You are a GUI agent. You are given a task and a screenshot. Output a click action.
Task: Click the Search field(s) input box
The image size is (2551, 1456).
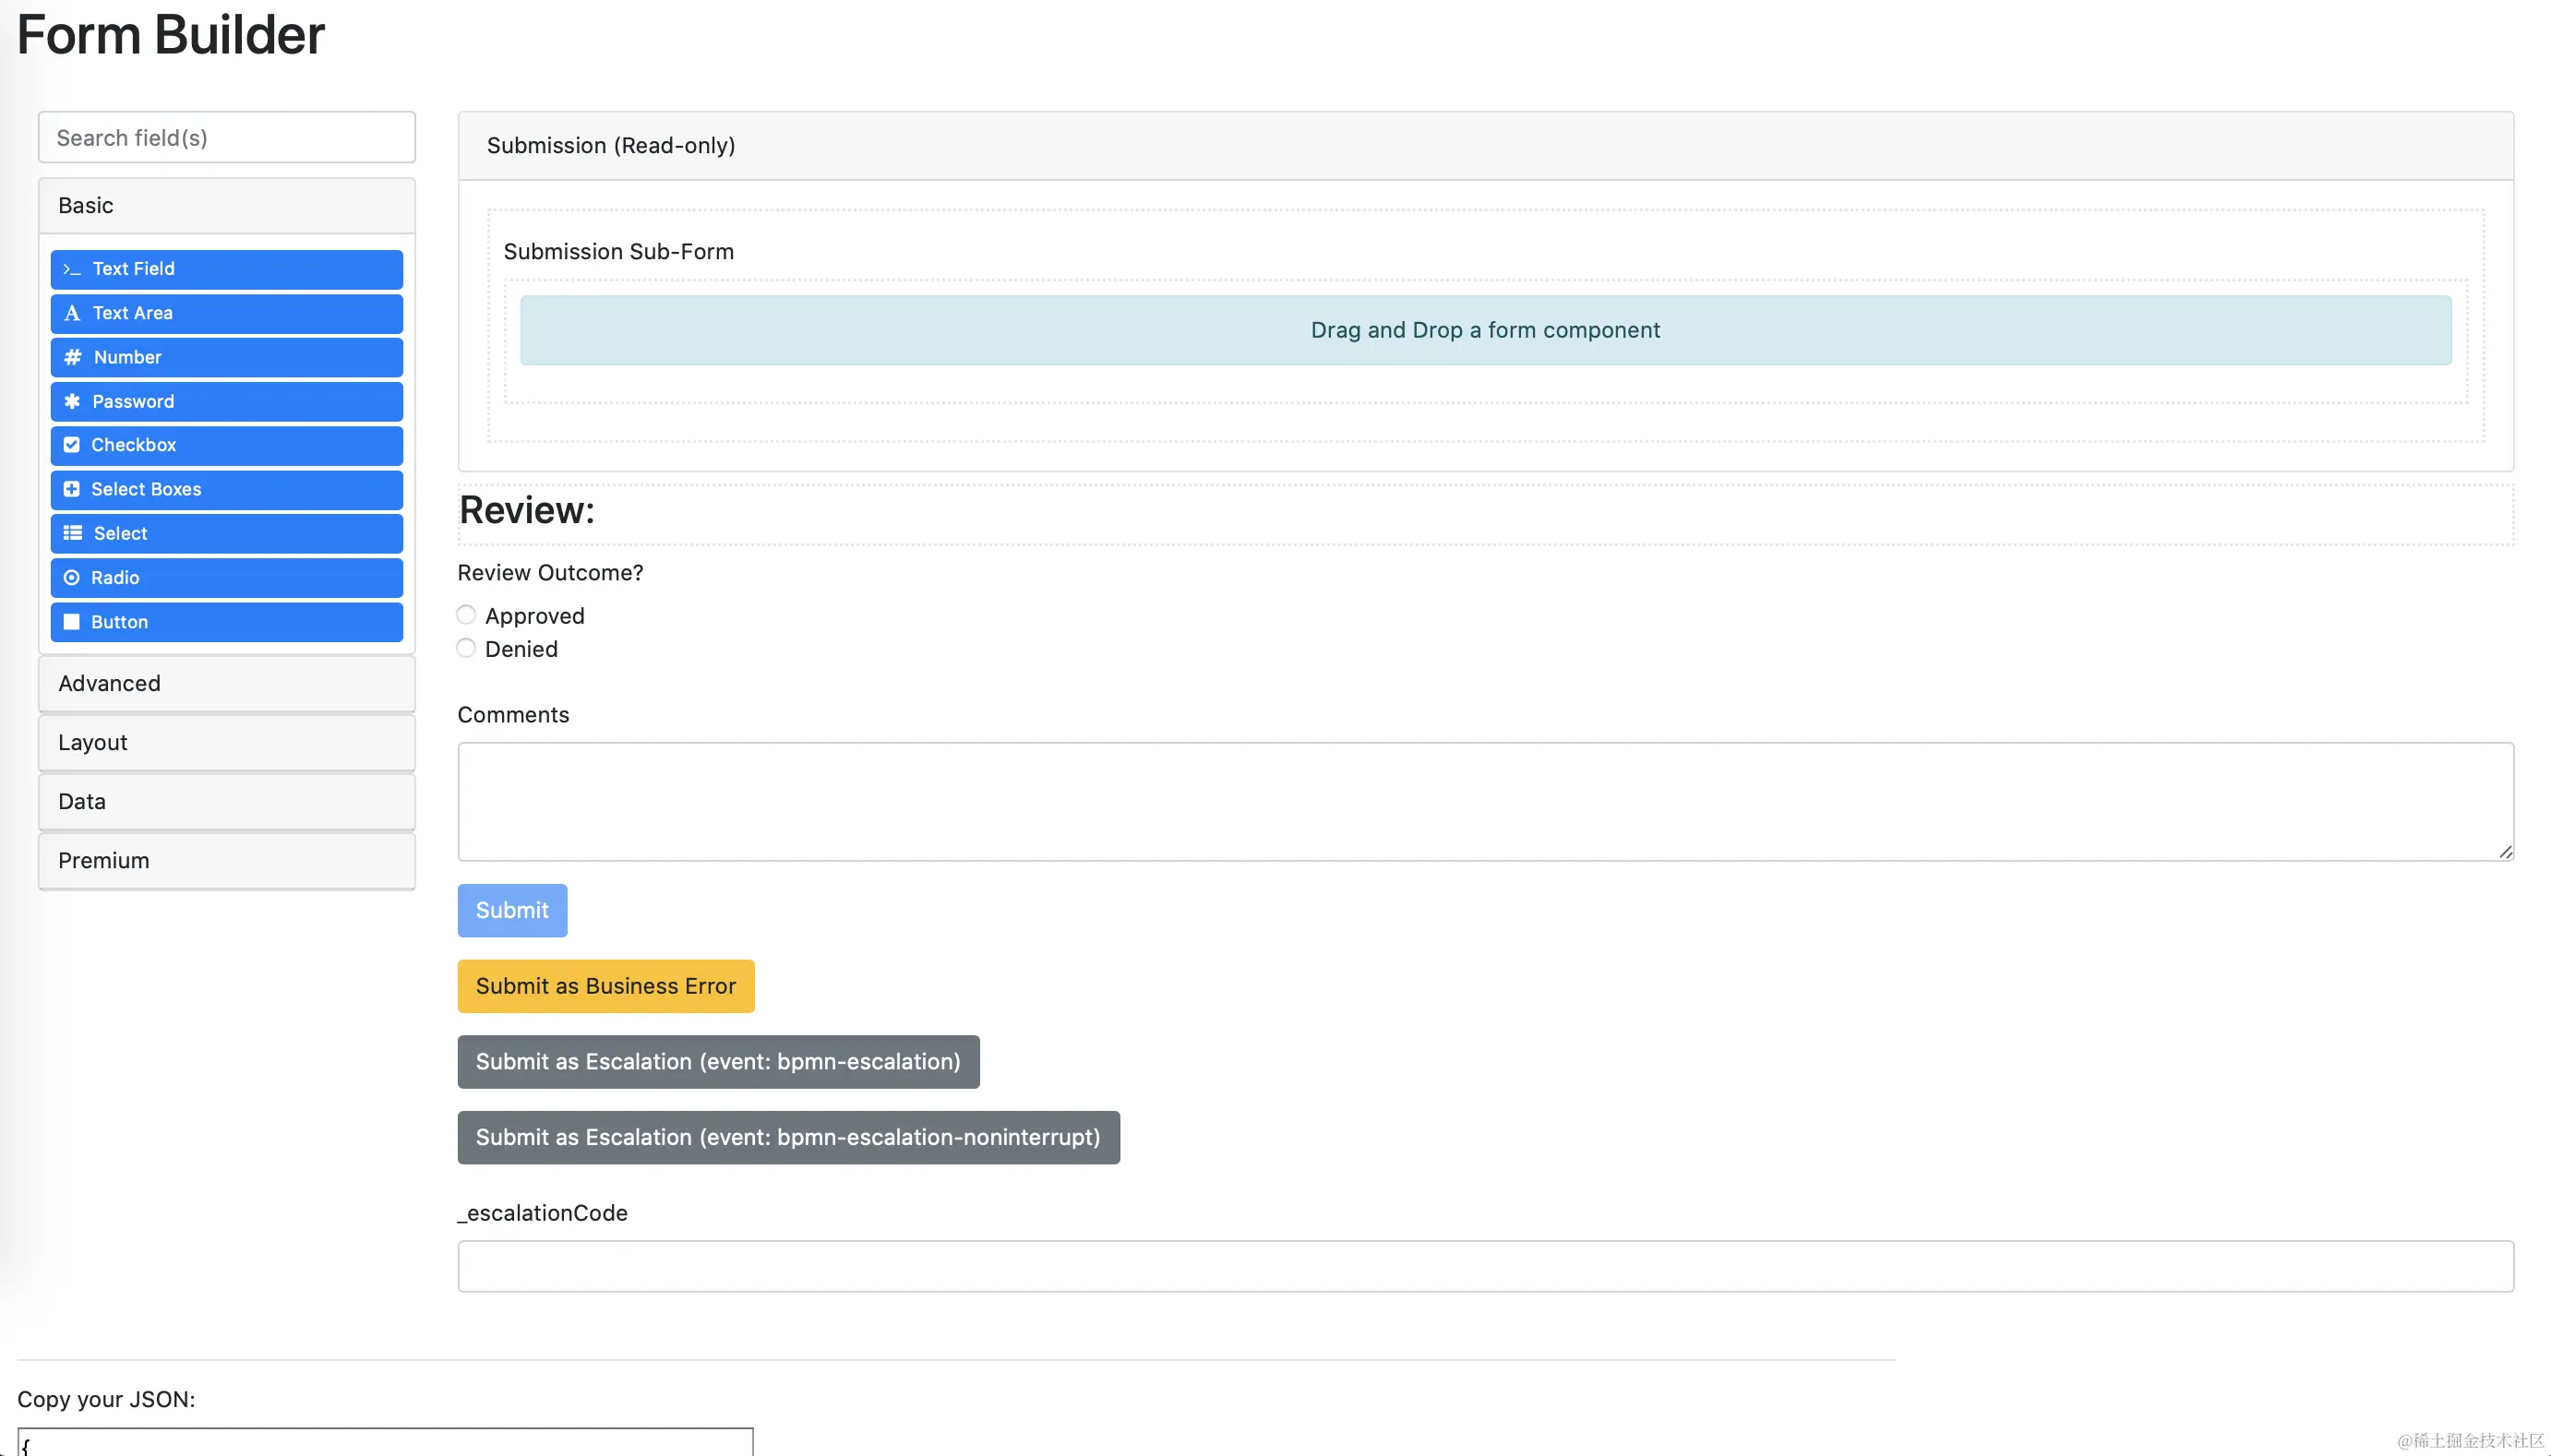[x=227, y=137]
